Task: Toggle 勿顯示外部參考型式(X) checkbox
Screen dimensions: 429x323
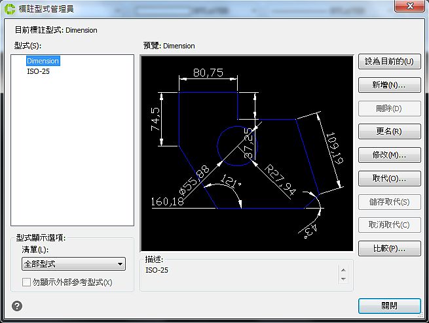Action: click(26, 282)
